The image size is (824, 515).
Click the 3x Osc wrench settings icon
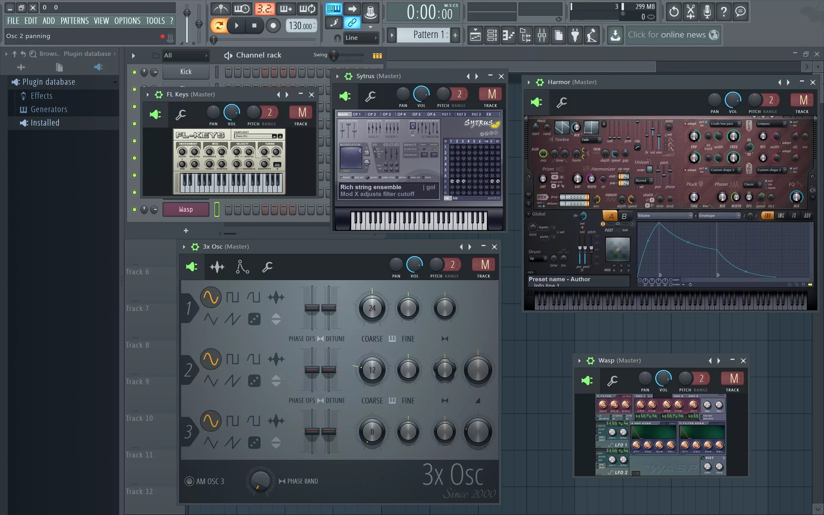tap(267, 267)
